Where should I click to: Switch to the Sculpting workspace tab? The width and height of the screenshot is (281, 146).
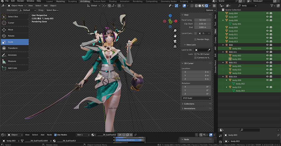(x=72, y=1)
